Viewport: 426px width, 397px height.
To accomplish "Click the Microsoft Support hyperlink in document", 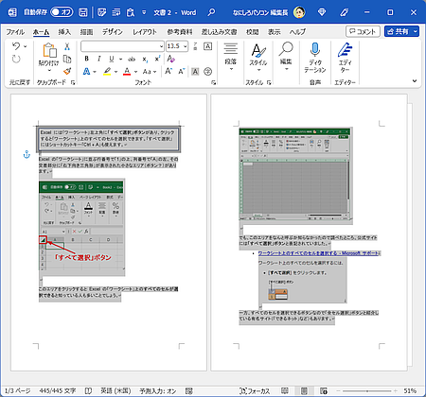I will 319,253.
